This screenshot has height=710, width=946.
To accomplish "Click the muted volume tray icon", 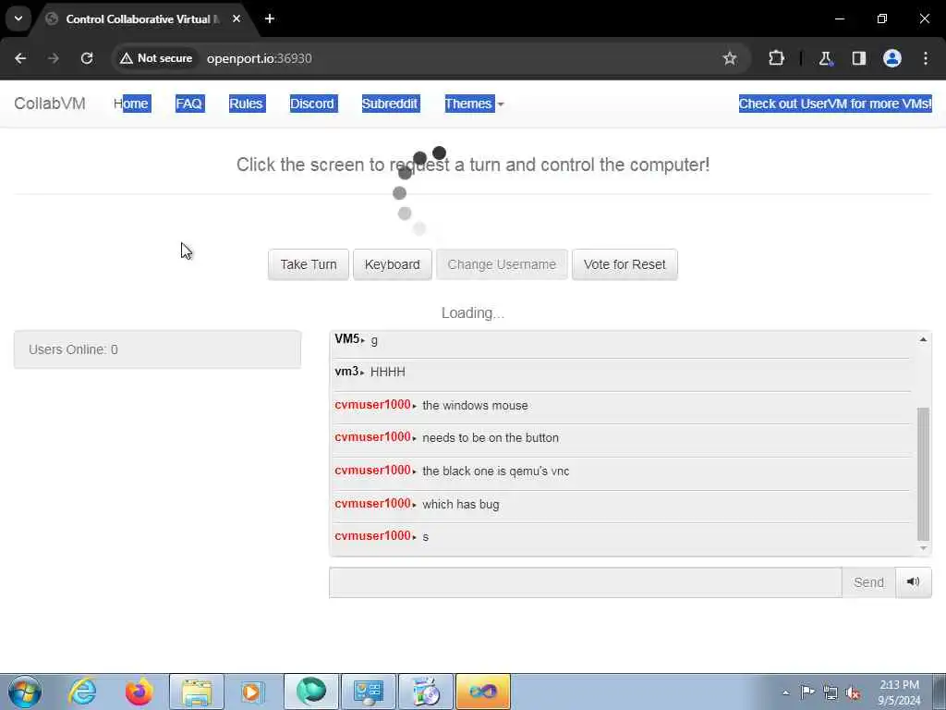I will pos(853,692).
